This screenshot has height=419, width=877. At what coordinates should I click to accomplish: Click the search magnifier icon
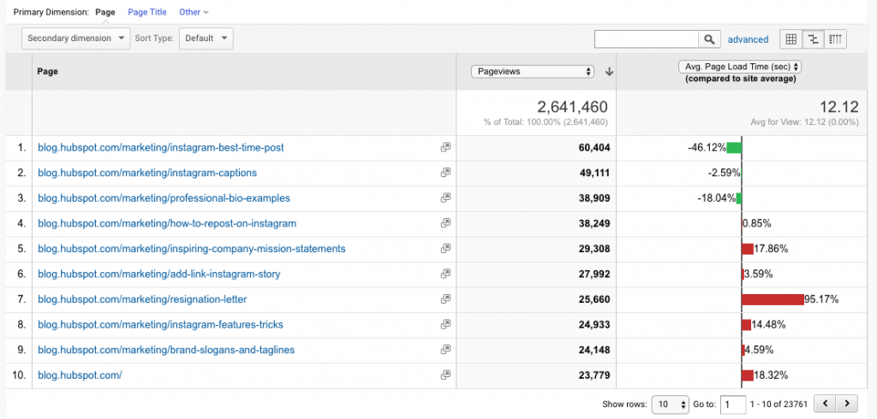point(709,39)
